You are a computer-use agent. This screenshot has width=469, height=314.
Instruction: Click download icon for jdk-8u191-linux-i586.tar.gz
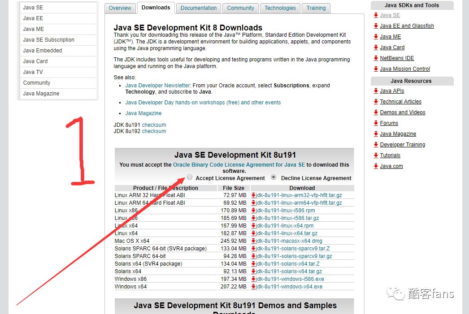[x=253, y=218]
